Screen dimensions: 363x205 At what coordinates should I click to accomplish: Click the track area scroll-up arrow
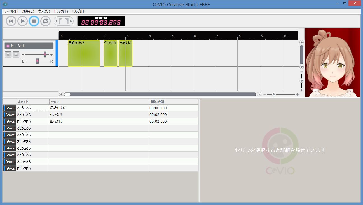click(x=301, y=42)
